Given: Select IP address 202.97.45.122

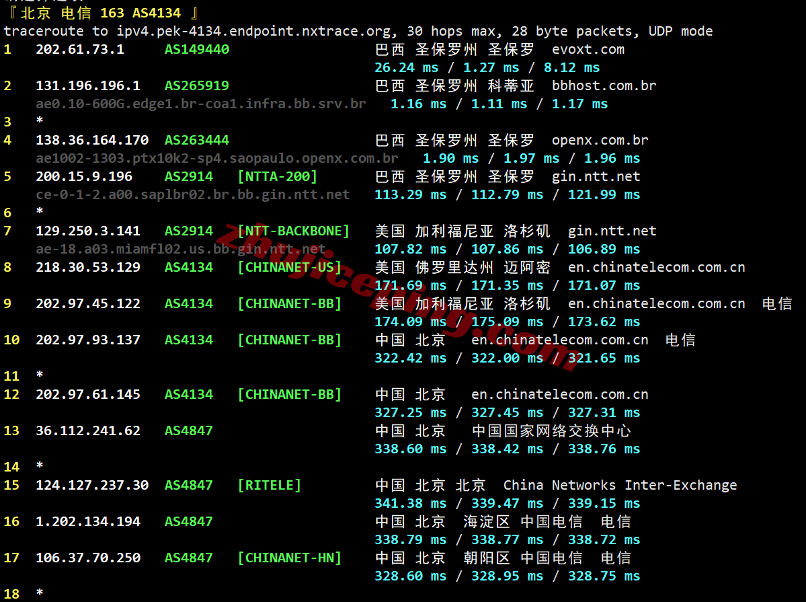Looking at the screenshot, I should click(x=88, y=303).
